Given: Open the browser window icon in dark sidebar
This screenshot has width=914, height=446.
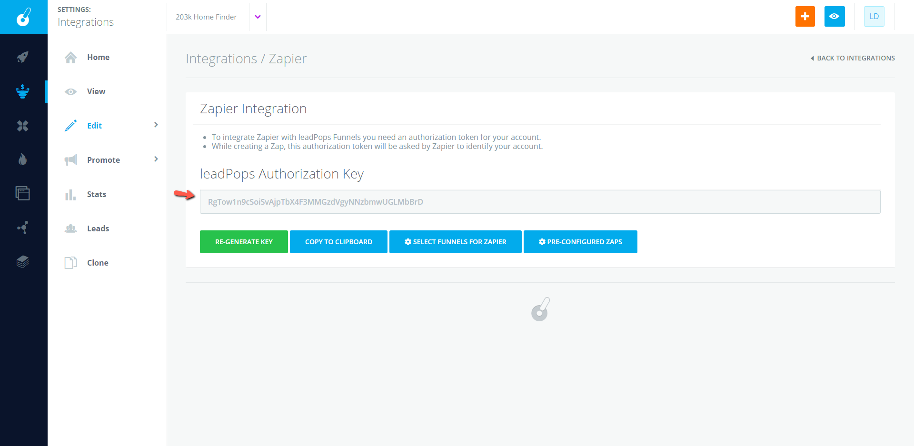Looking at the screenshot, I should (22, 193).
